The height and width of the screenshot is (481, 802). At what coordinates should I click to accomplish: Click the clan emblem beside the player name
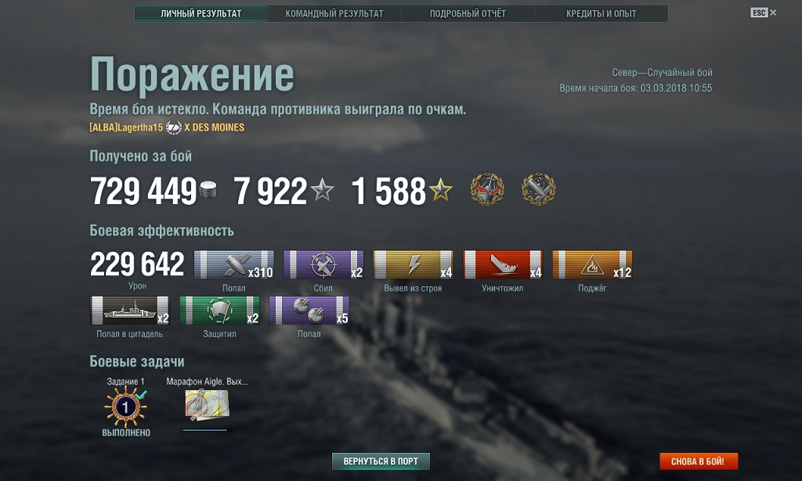[173, 127]
